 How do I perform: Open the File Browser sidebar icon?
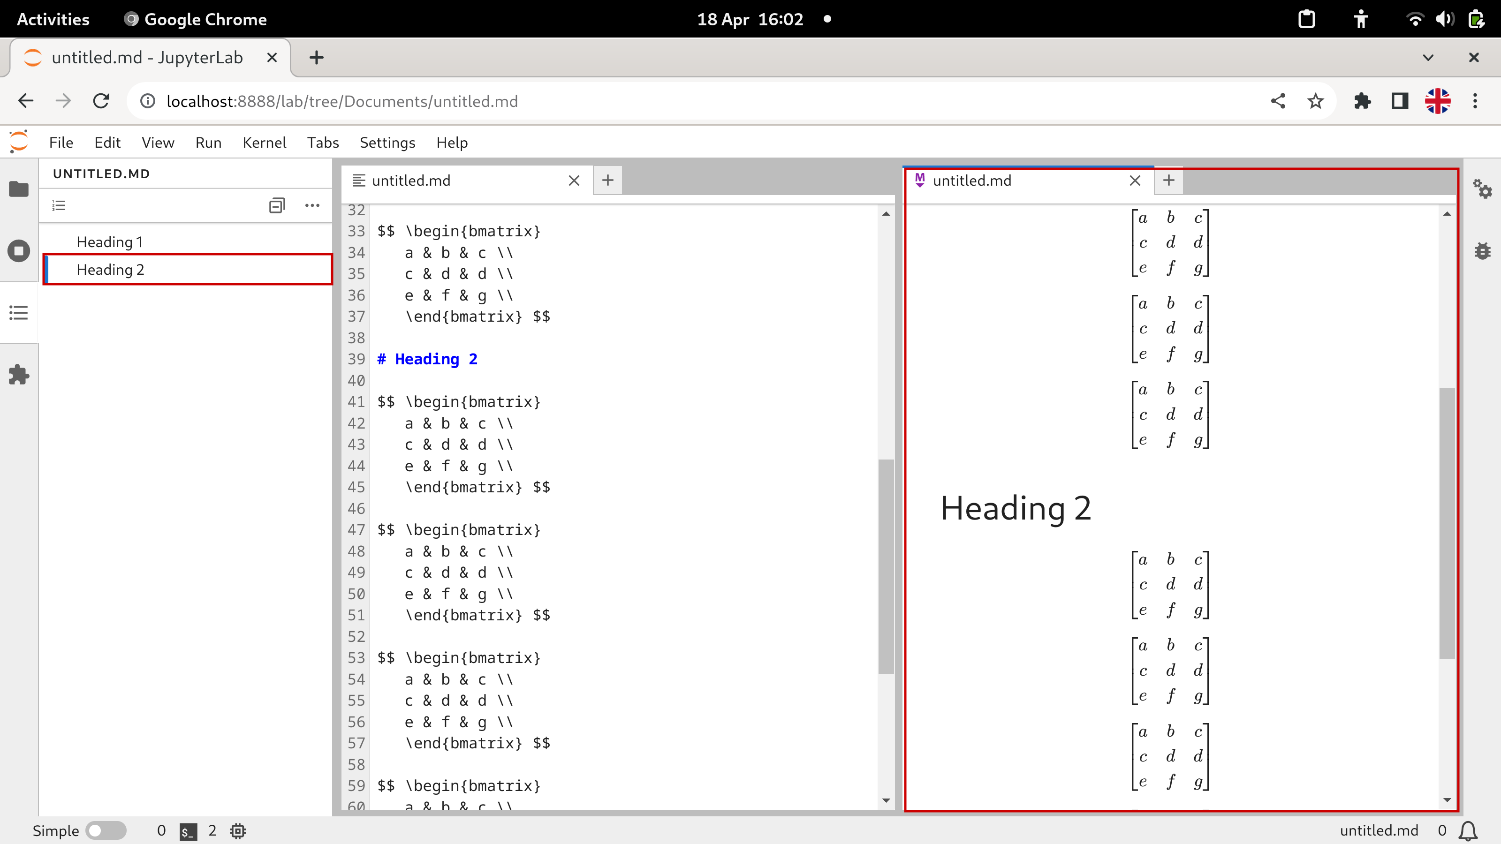pos(19,189)
